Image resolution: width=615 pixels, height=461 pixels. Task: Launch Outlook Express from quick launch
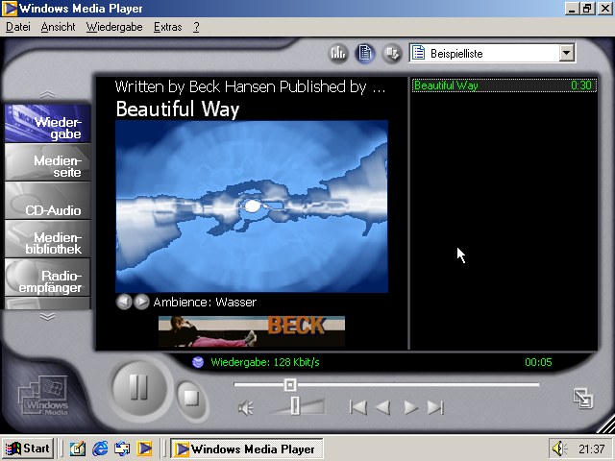[x=122, y=449]
